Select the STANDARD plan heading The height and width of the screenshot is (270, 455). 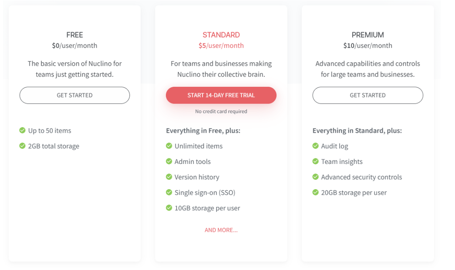(221, 35)
